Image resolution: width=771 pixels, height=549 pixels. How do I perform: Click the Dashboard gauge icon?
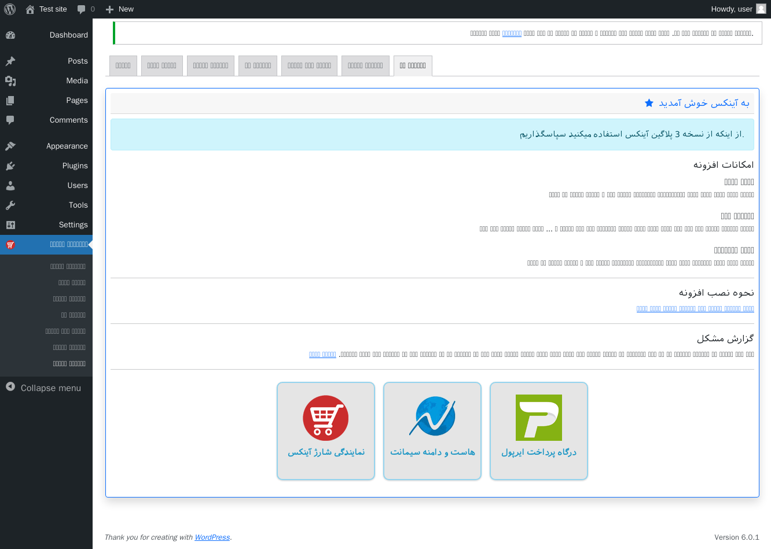tap(10, 35)
